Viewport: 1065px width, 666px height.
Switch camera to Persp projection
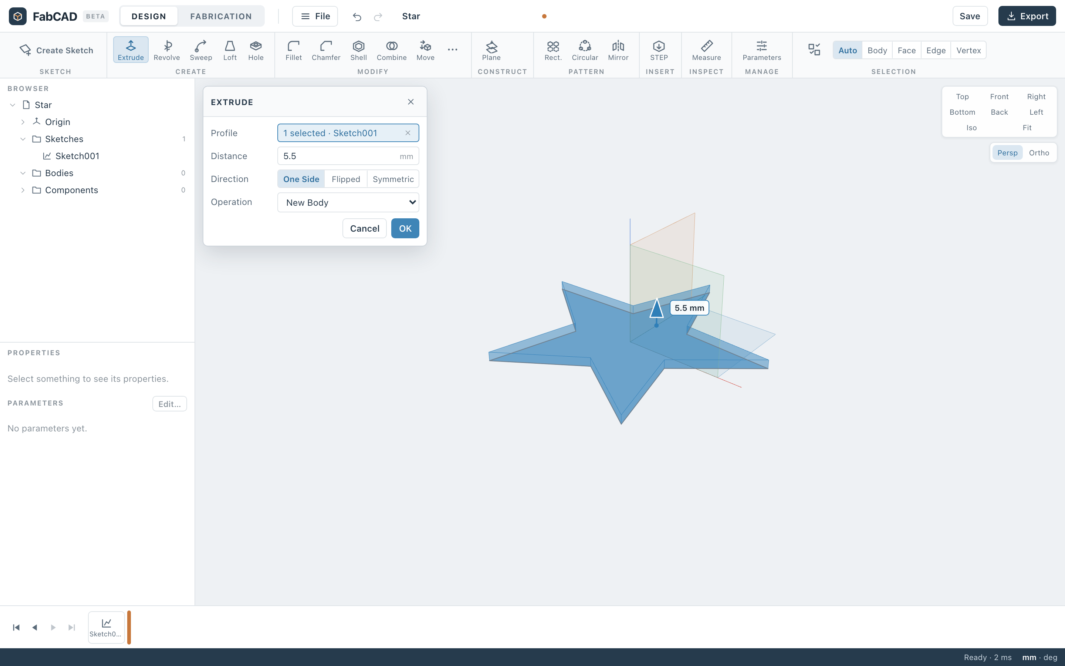click(x=1007, y=153)
